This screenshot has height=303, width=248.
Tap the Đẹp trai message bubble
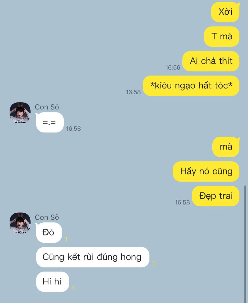click(x=216, y=196)
